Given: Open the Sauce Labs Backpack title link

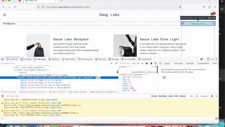Looking at the screenshot, I should tap(71, 39).
